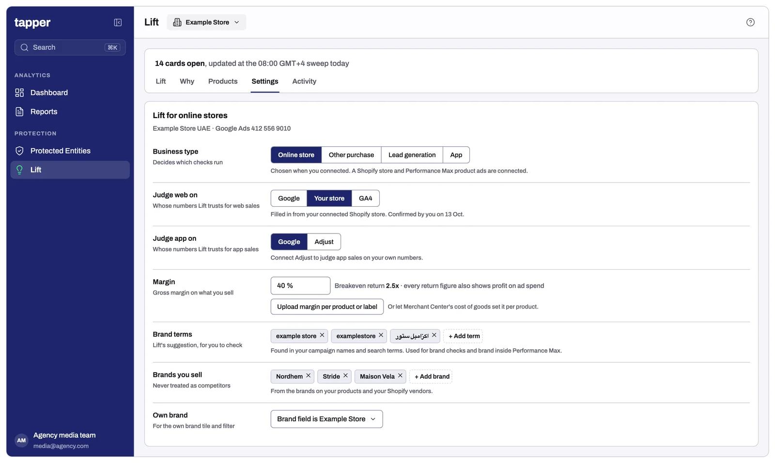Viewport: 775px width, 463px height.
Task: Remove the Arabic brand term chip
Action: tap(434, 335)
